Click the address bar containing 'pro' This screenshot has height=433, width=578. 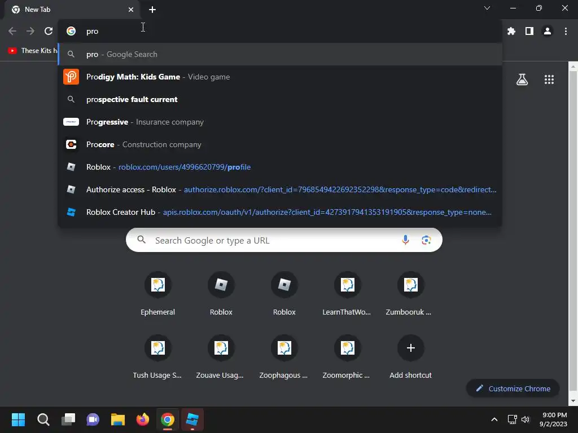click(x=280, y=32)
